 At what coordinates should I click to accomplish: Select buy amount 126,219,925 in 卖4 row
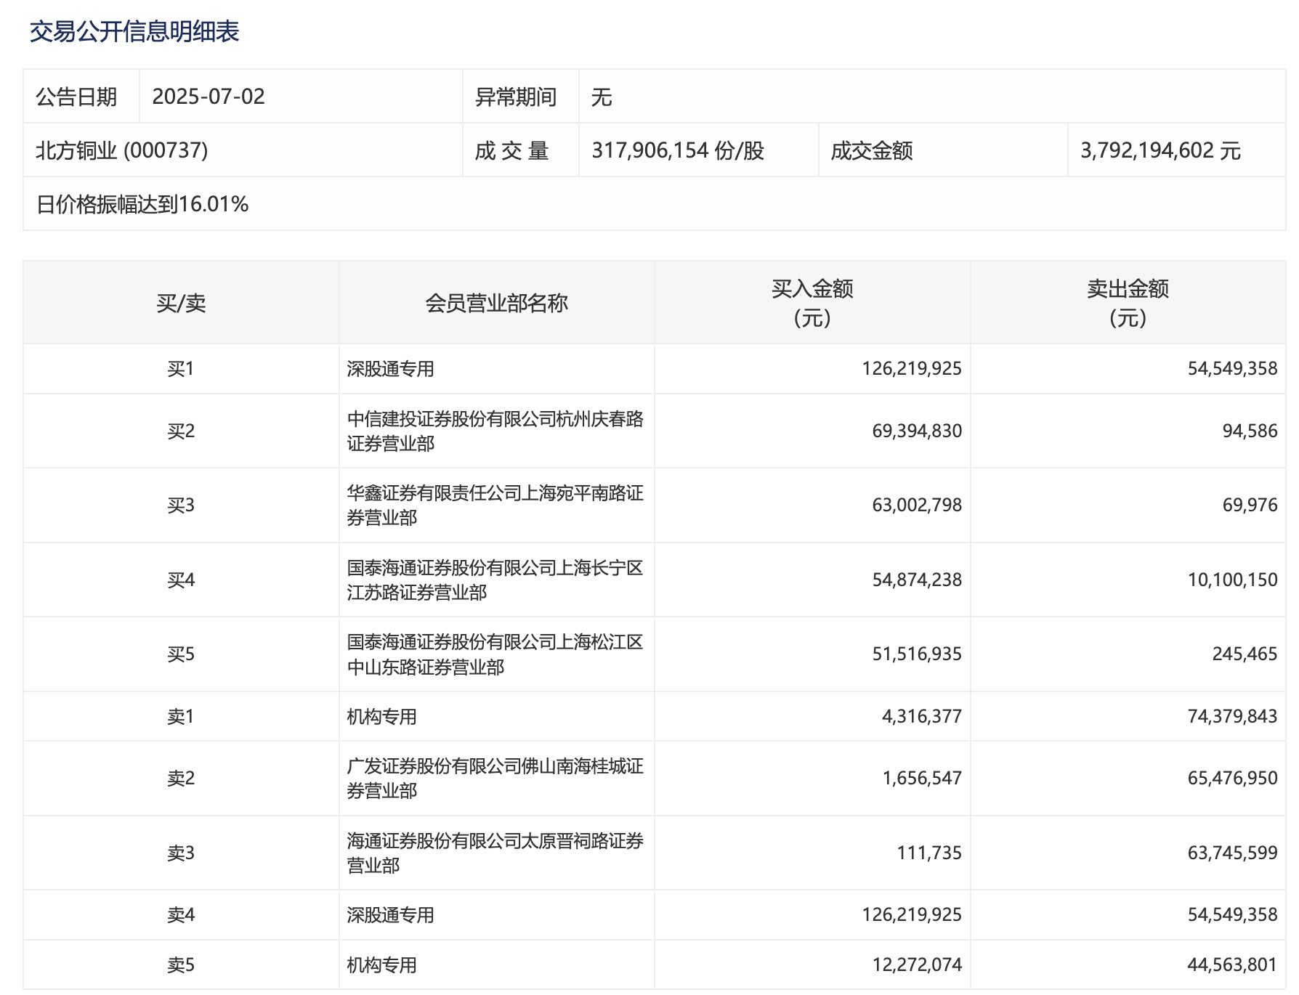click(912, 915)
